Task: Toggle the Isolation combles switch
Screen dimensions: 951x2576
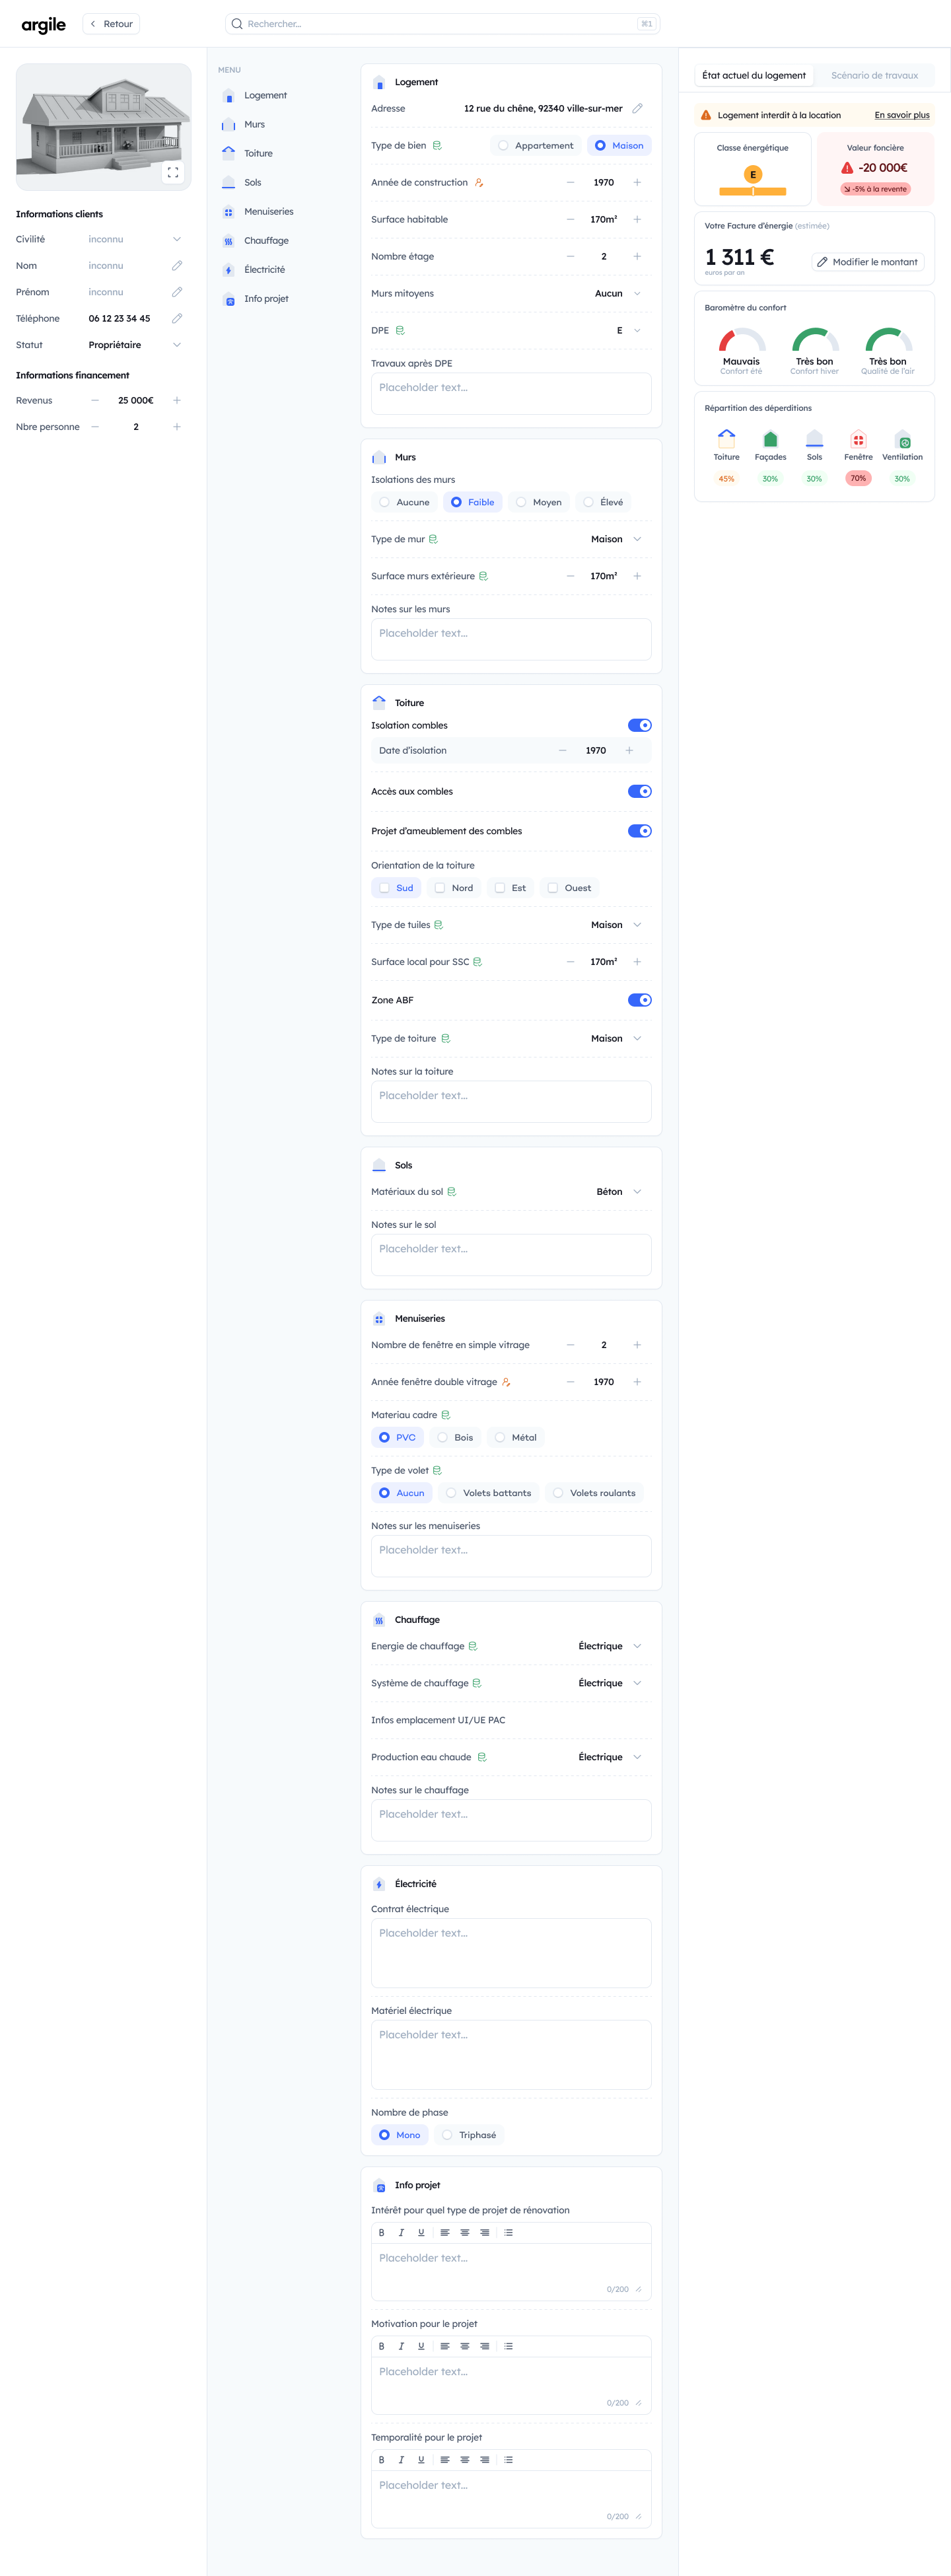Action: (x=639, y=726)
